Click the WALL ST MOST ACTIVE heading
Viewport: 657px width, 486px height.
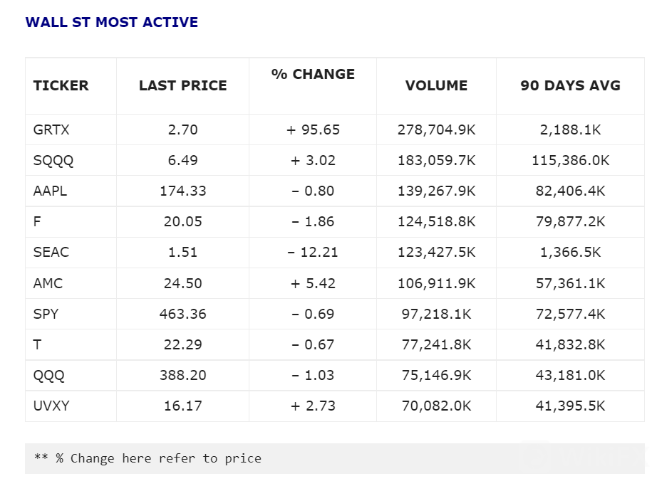click(111, 22)
